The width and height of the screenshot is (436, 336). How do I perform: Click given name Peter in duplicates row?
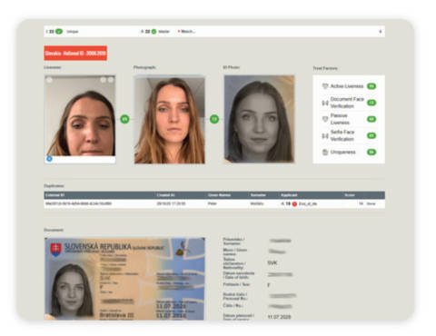click(213, 203)
